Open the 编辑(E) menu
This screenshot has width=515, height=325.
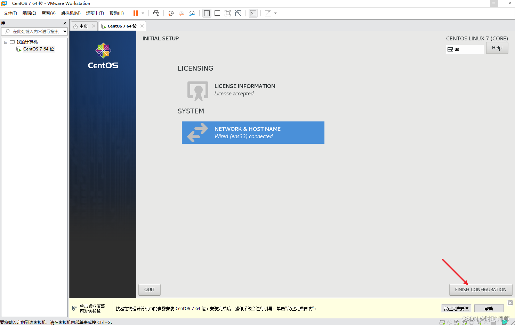[x=29, y=13]
